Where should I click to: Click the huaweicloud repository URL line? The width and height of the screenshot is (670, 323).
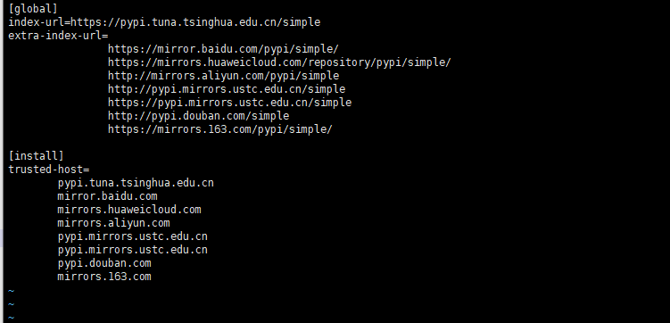click(x=279, y=62)
